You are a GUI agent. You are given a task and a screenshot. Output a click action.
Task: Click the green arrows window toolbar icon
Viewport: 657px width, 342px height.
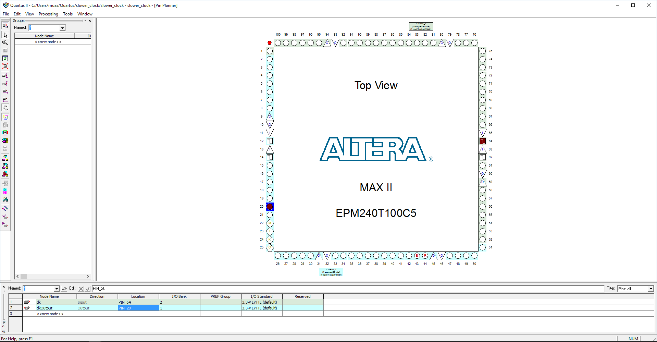5,59
